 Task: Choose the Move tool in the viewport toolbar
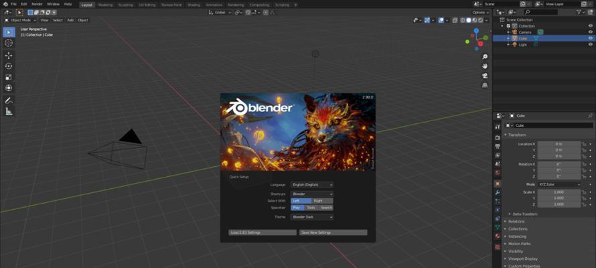click(x=9, y=56)
